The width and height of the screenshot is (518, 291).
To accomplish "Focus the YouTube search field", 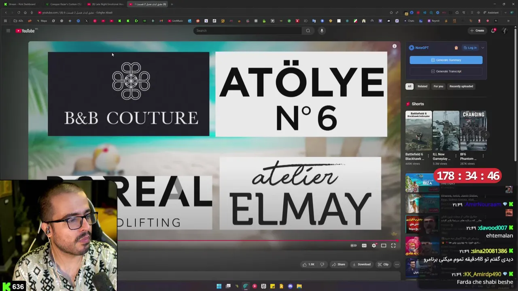I will 248,31.
